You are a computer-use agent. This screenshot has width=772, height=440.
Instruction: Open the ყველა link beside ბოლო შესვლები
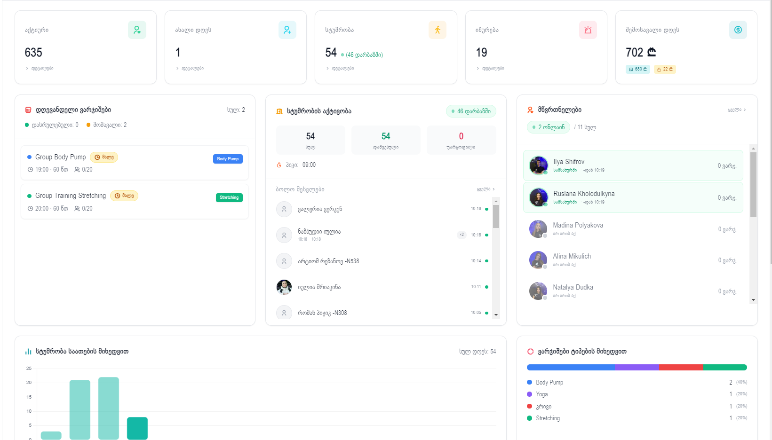[x=485, y=189]
